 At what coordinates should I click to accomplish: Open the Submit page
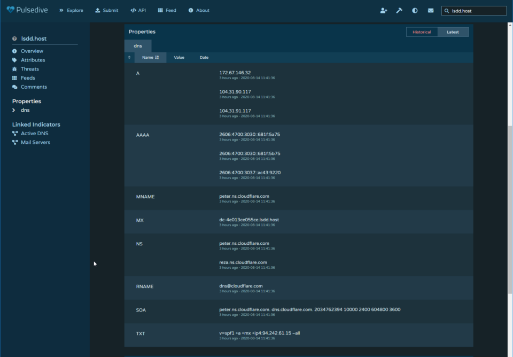106,10
